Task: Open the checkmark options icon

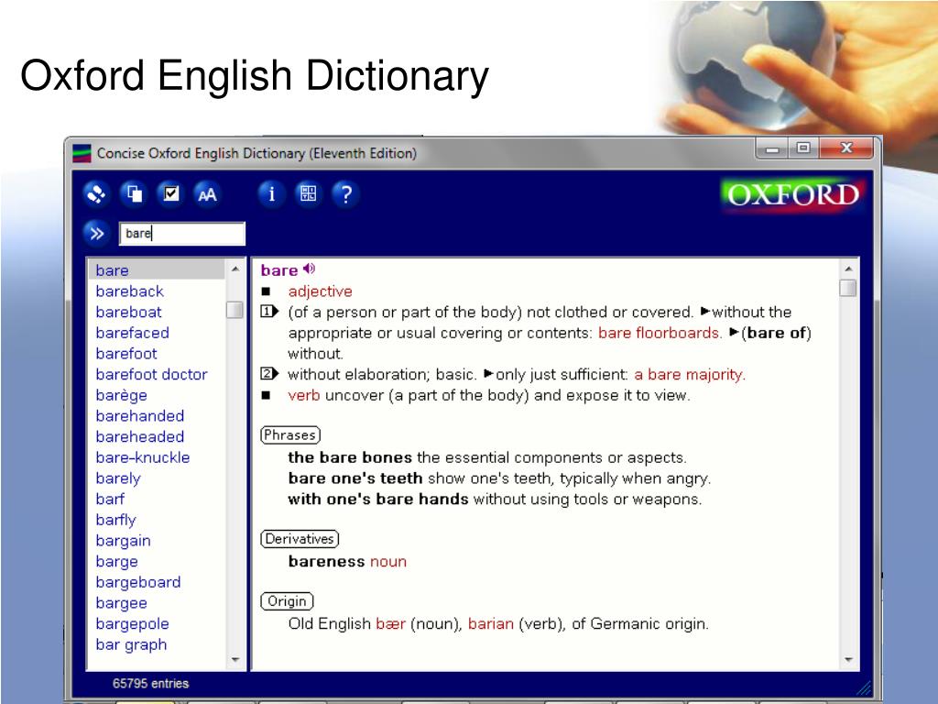Action: click(170, 194)
